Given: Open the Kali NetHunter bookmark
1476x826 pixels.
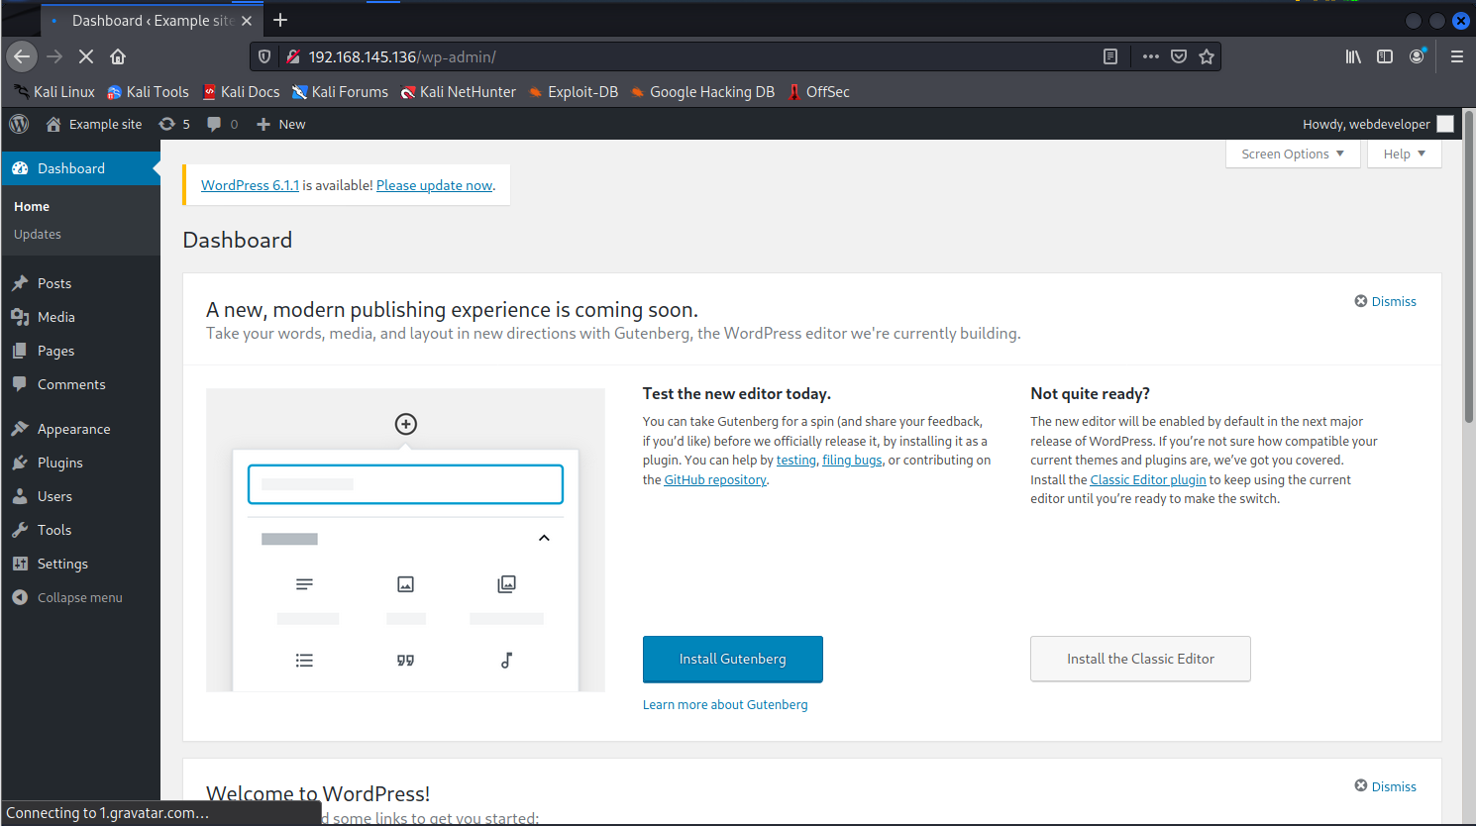Looking at the screenshot, I should pos(459,91).
